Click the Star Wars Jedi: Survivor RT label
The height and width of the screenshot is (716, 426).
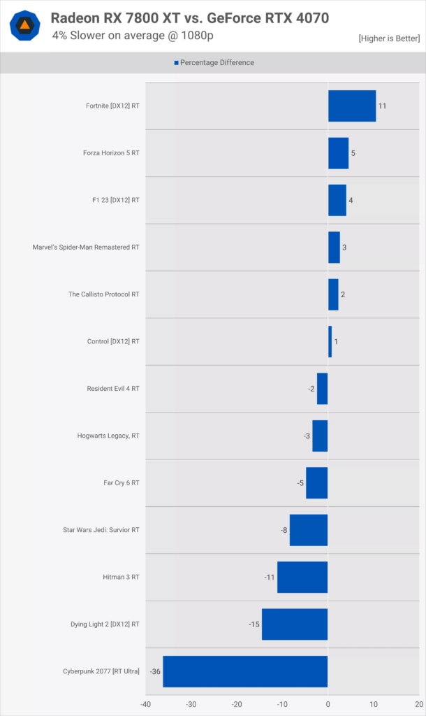[101, 530]
